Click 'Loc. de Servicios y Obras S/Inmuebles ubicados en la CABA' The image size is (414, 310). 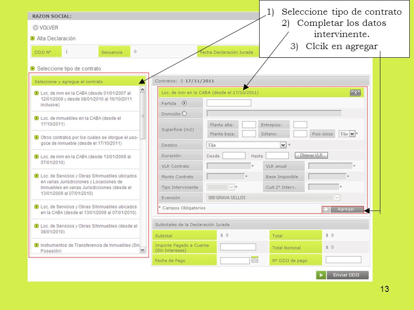(89, 210)
